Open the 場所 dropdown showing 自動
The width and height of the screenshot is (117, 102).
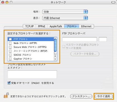click(x=65, y=12)
